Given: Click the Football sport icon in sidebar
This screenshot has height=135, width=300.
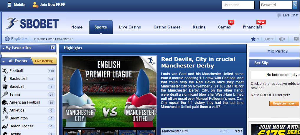Looking at the screenshot, I should pos(5,71).
